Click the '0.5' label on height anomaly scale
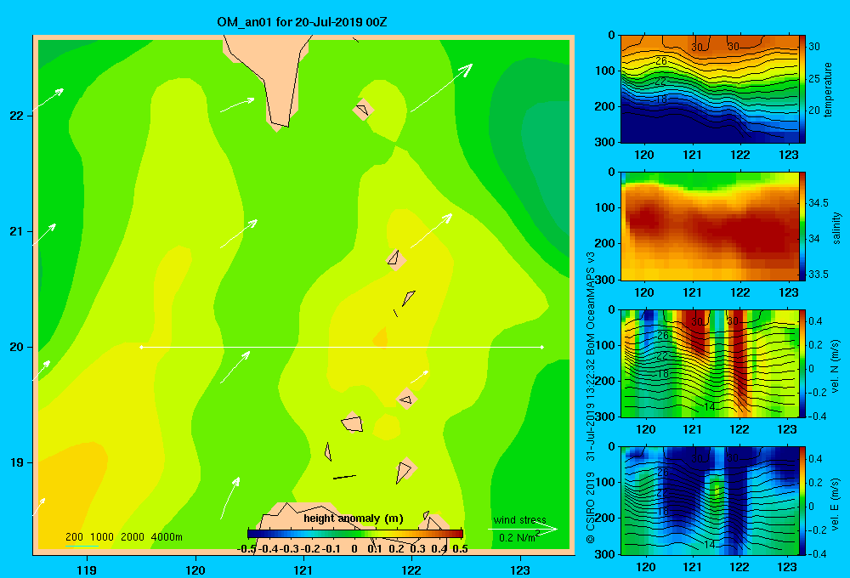Viewport: 850px width, 578px height. (460, 549)
